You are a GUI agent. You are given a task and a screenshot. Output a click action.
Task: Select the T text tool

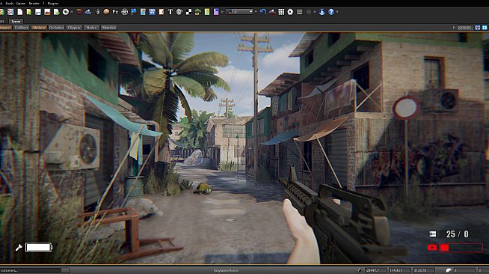click(170, 12)
